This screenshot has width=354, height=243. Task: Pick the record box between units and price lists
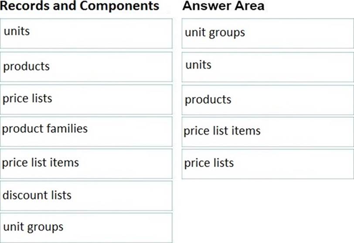coord(86,67)
